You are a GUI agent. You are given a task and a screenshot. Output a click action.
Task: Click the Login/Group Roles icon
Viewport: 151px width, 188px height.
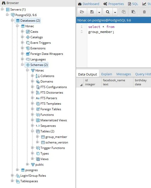[x=18, y=176]
